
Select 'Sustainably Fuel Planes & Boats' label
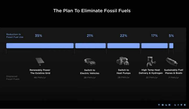[174, 71]
